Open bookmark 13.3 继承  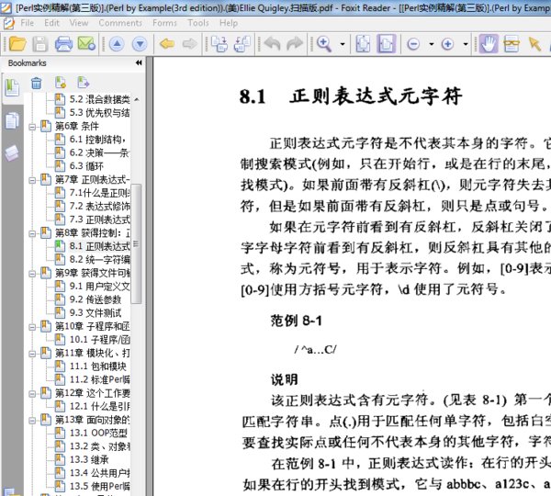(89, 460)
